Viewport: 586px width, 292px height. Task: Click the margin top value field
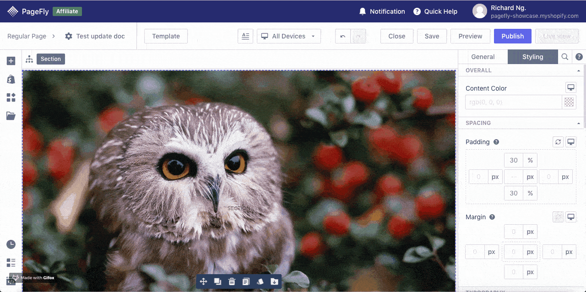click(x=514, y=232)
